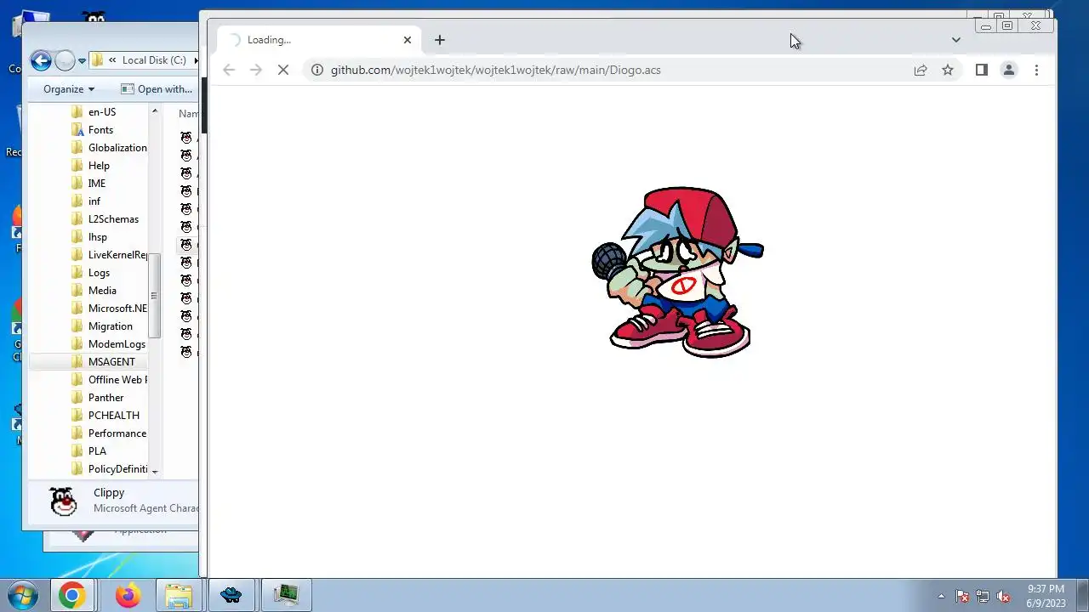Go forward in Explorer window

click(65, 60)
